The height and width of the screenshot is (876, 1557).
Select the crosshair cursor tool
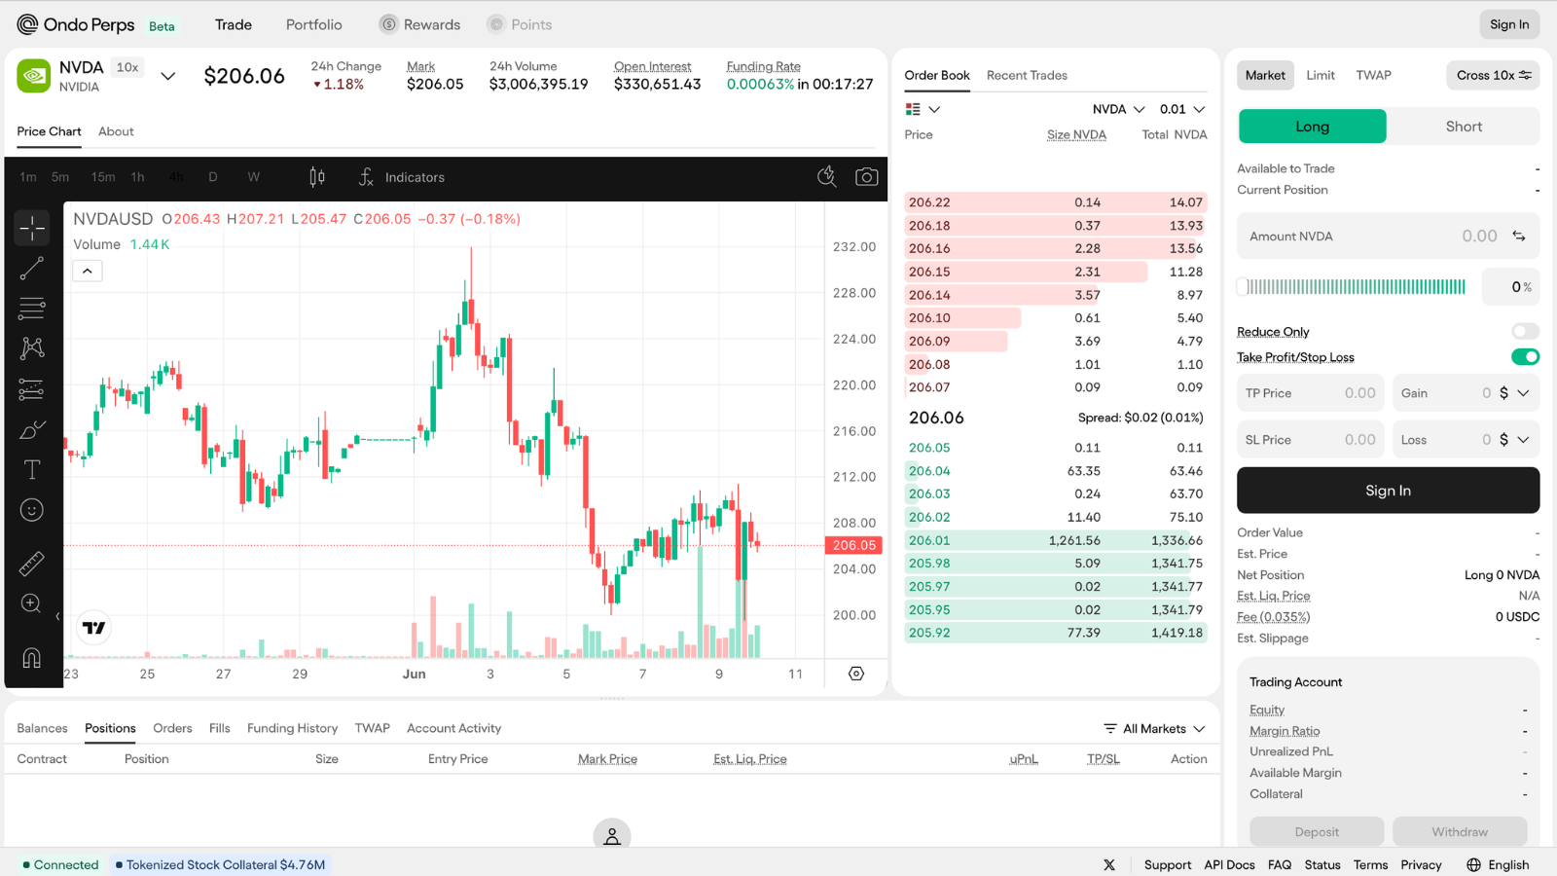tap(32, 228)
